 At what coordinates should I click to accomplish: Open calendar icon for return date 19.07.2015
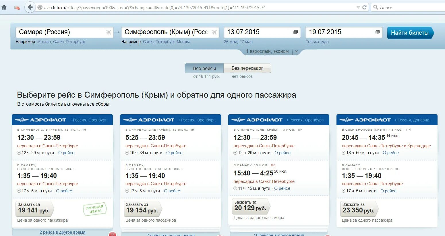[x=377, y=32]
